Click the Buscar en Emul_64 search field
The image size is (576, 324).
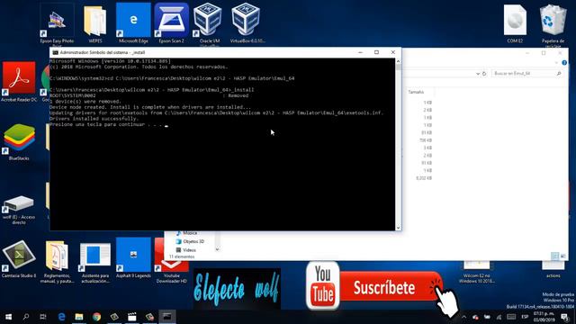pos(527,74)
